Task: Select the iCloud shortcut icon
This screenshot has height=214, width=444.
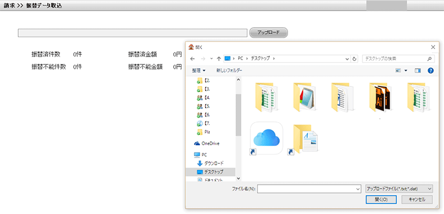Action: pyautogui.click(x=266, y=138)
